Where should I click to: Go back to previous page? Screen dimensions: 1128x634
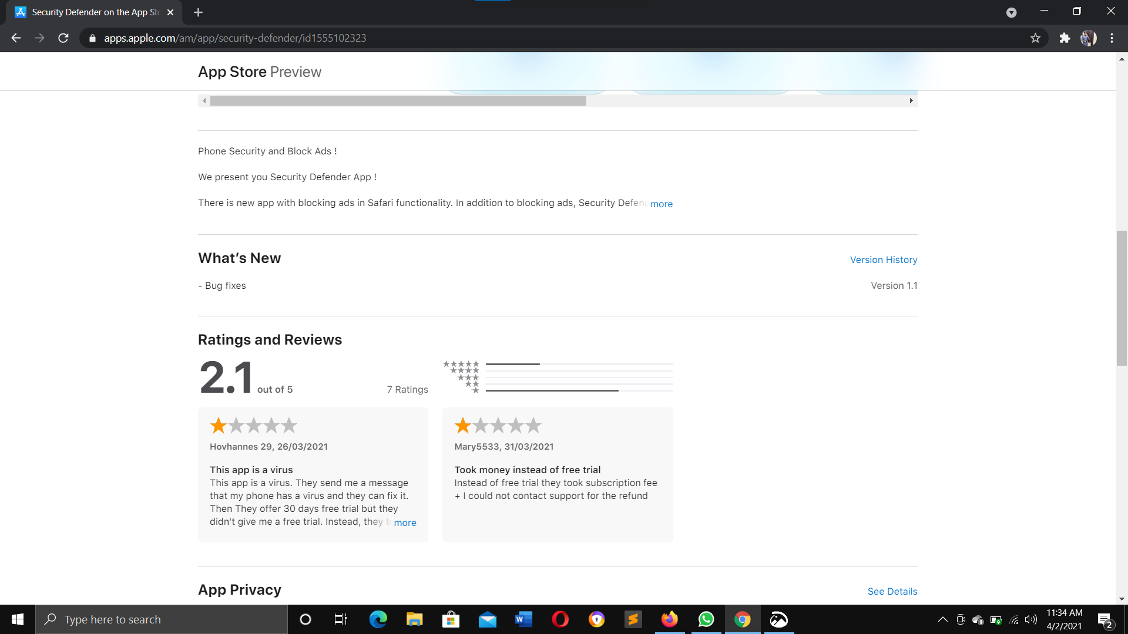16,38
